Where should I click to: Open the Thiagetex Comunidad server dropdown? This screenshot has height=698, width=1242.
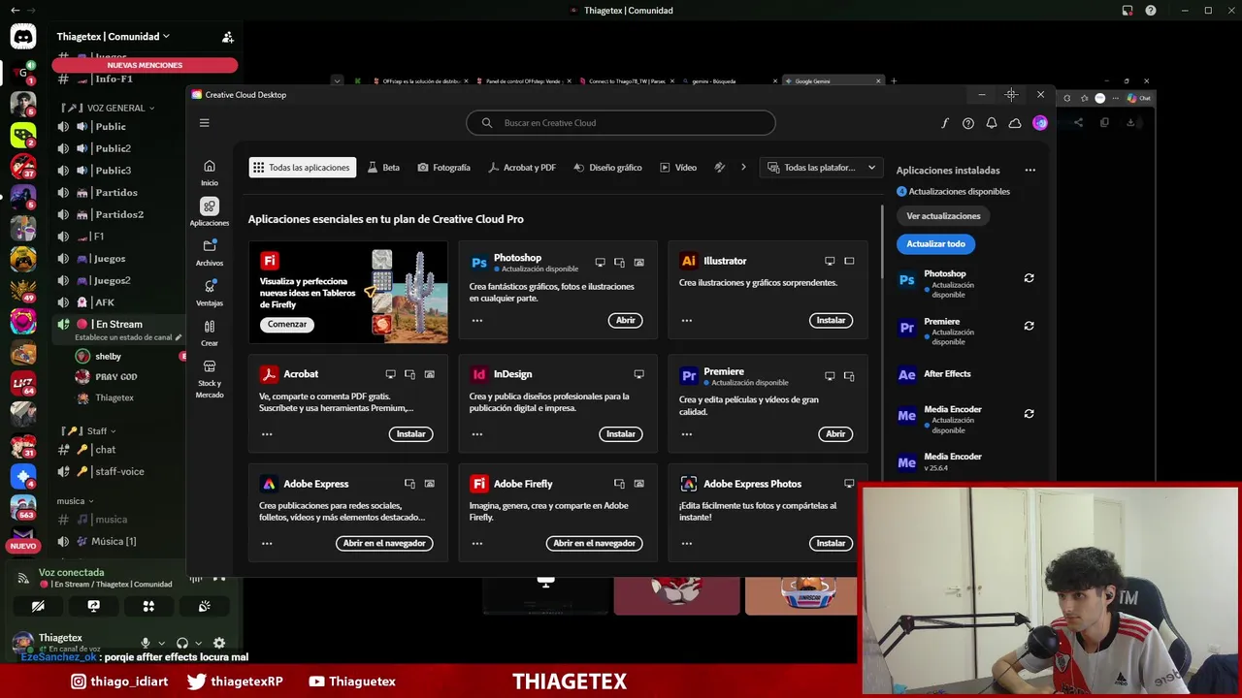point(113,37)
